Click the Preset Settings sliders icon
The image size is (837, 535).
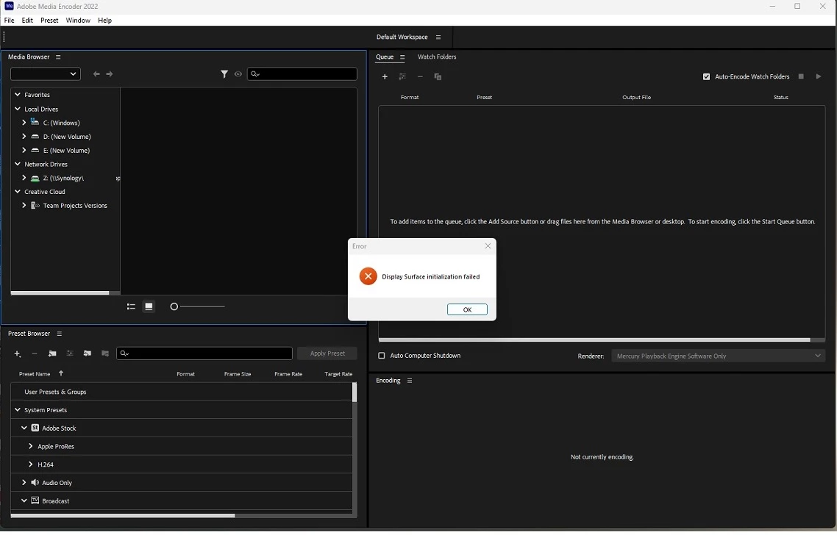point(69,353)
